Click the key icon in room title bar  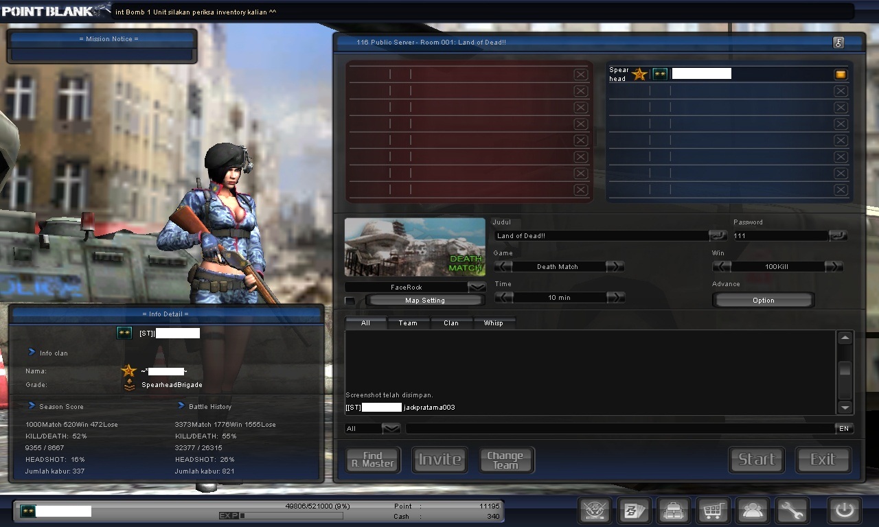click(x=838, y=43)
